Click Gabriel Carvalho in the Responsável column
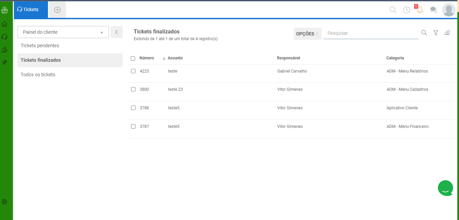The image size is (459, 220). coord(292,71)
